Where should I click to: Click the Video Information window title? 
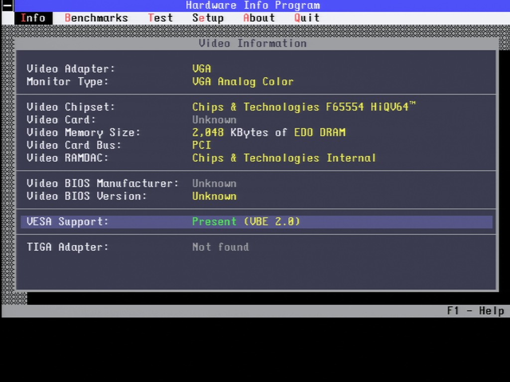(x=253, y=44)
